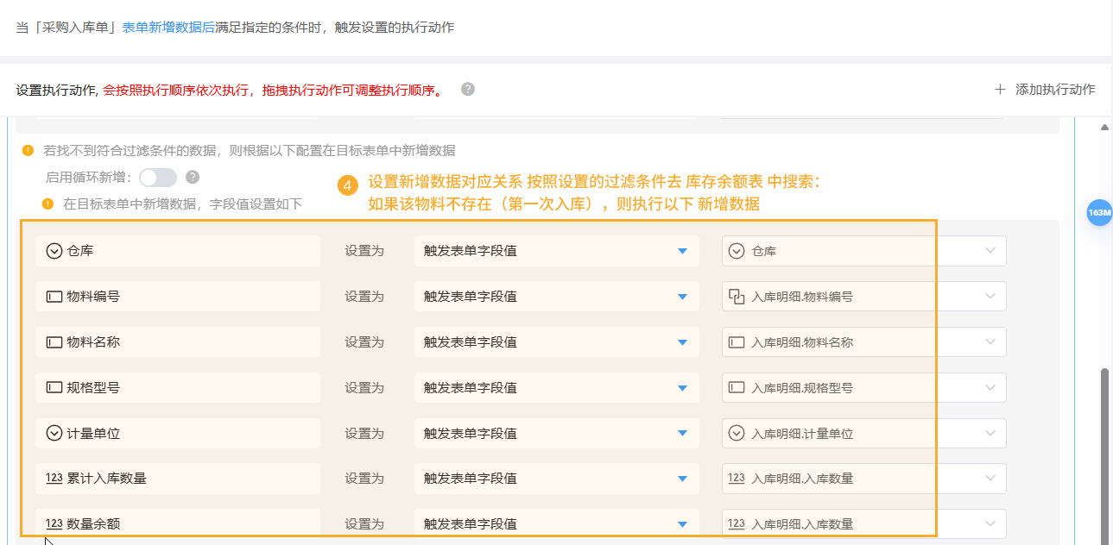Open value type dropdown for 物料名称 row
The image size is (1113, 545).
pyautogui.click(x=556, y=342)
